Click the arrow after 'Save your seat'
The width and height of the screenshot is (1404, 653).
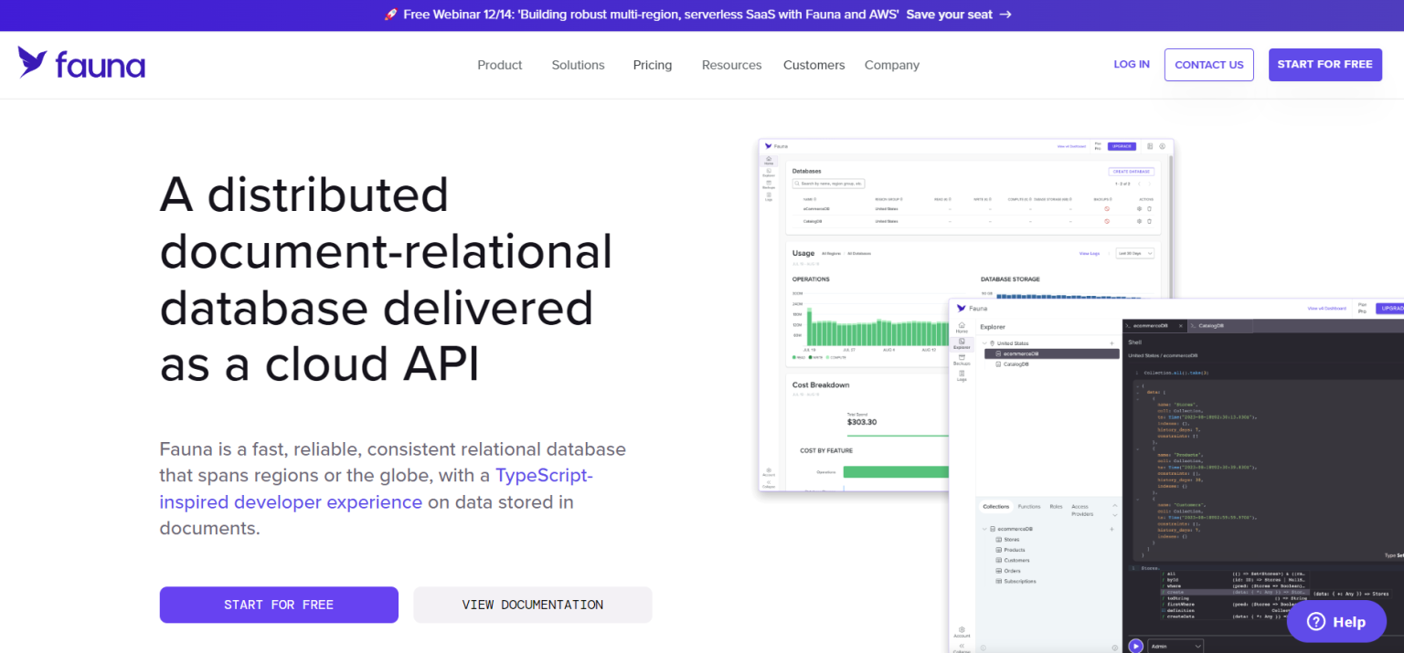(x=1005, y=15)
